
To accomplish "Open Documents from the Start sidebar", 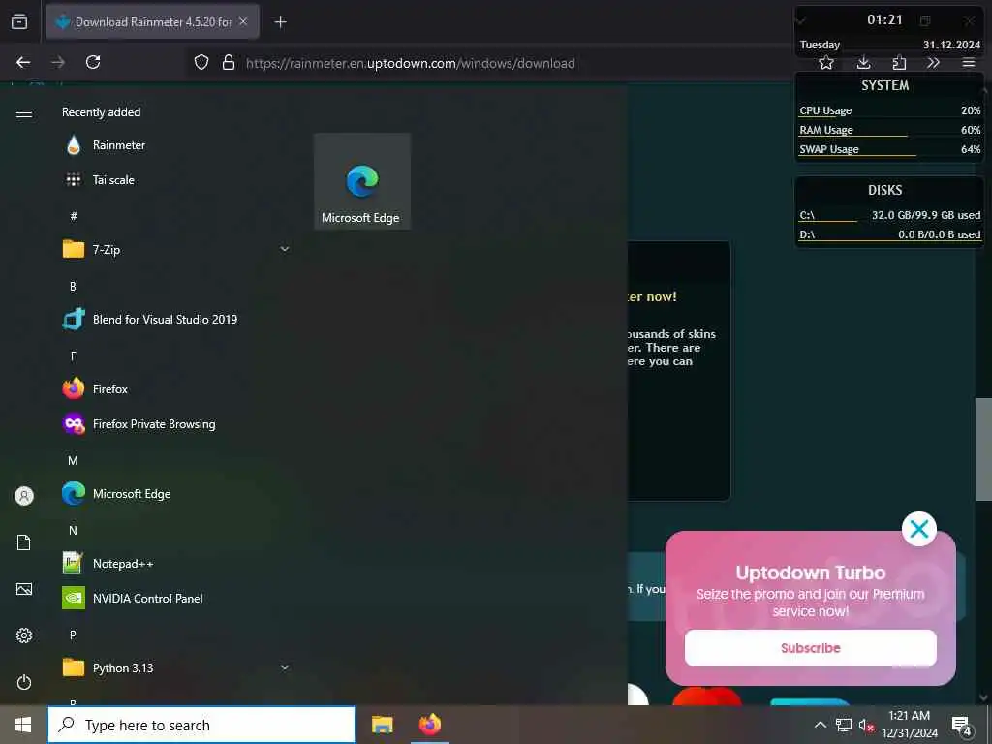I will pos(24,542).
